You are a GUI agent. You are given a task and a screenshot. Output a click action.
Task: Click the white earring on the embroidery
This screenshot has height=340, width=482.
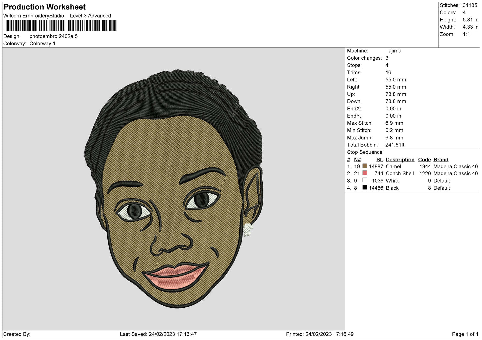pos(247,229)
